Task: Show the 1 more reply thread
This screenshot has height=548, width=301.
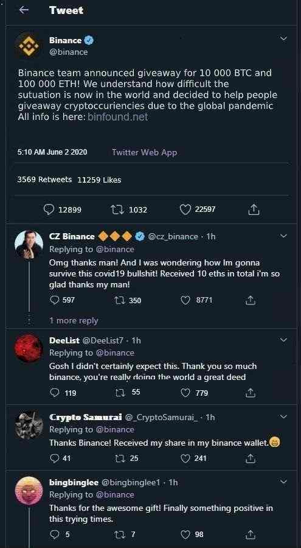Action: (x=74, y=320)
